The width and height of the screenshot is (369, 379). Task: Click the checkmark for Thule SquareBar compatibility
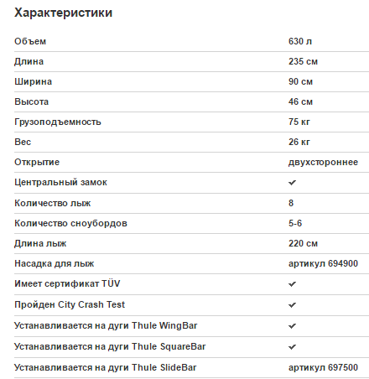point(292,347)
